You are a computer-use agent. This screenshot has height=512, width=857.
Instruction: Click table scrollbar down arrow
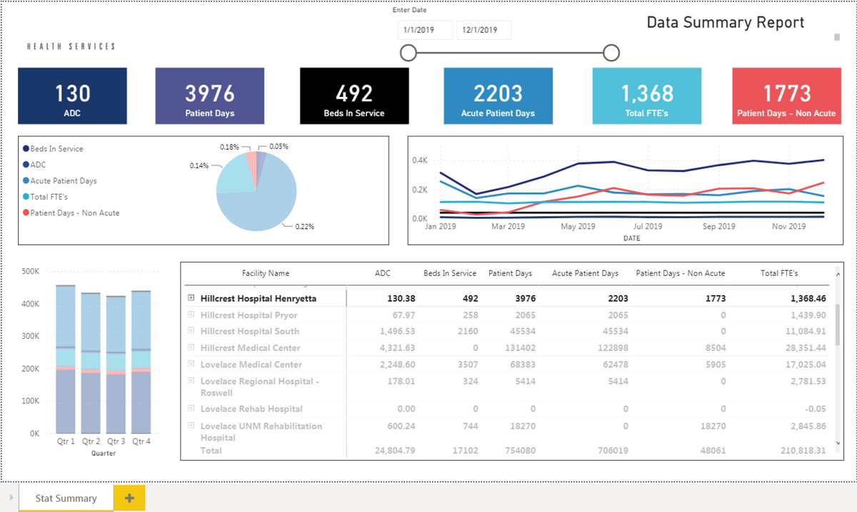tap(837, 442)
